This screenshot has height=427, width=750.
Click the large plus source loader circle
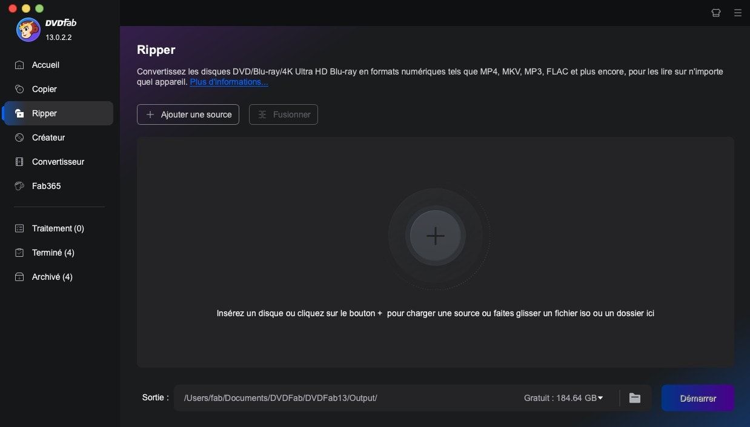coord(436,236)
